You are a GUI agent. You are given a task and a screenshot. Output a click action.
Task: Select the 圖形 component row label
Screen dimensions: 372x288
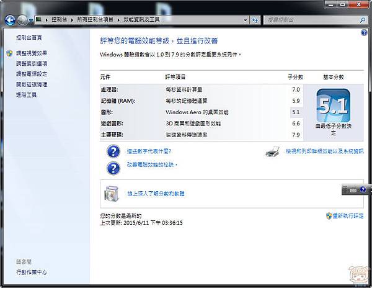(107, 112)
